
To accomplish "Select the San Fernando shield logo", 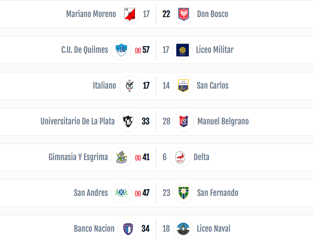I will point(183,193).
